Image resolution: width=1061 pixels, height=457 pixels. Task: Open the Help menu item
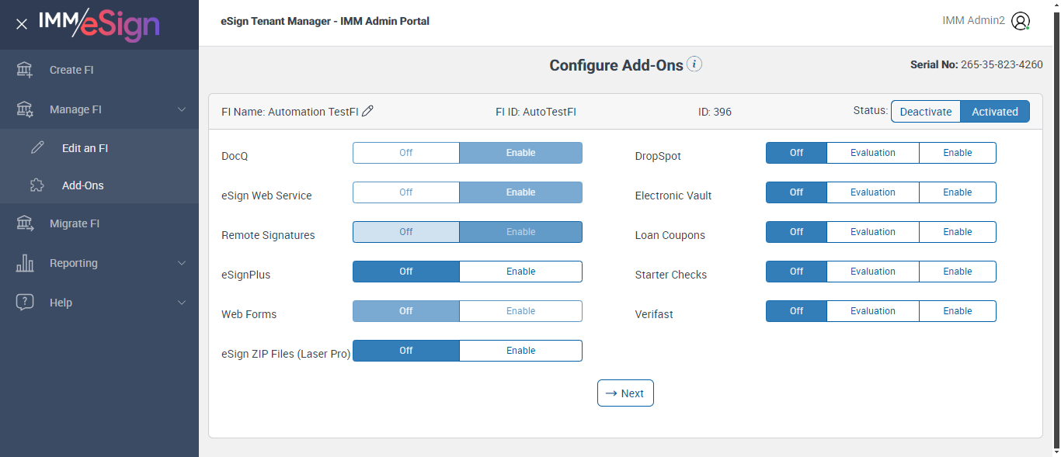61,303
